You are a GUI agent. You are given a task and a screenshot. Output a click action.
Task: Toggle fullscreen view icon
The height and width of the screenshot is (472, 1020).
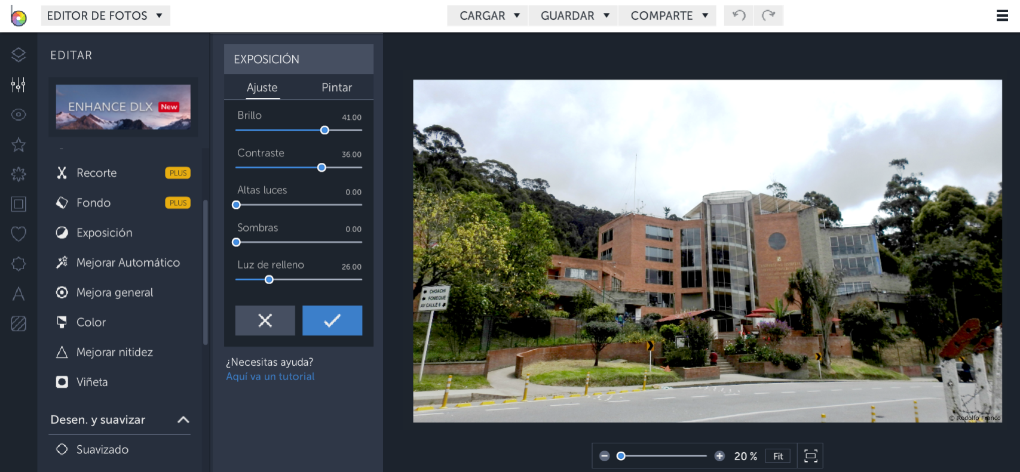point(810,456)
